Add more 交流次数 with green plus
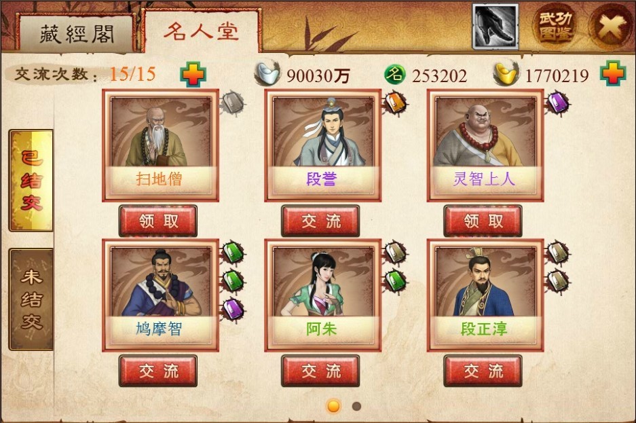The height and width of the screenshot is (423, 636). click(193, 74)
